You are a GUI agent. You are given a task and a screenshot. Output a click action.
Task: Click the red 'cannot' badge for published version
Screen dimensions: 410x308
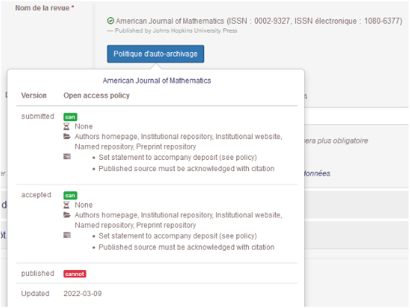(75, 274)
